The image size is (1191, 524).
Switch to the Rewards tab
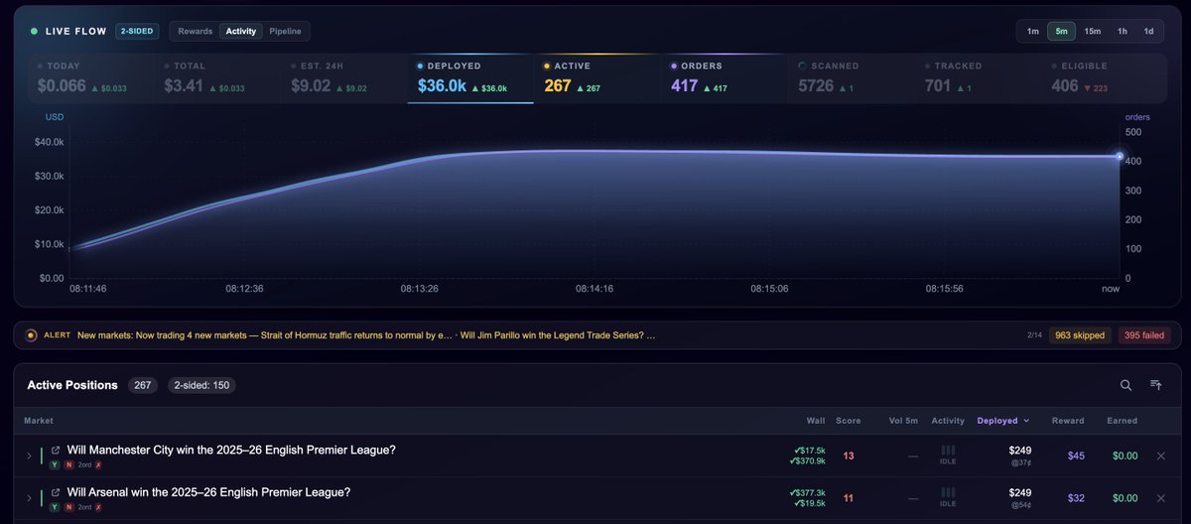click(x=195, y=31)
